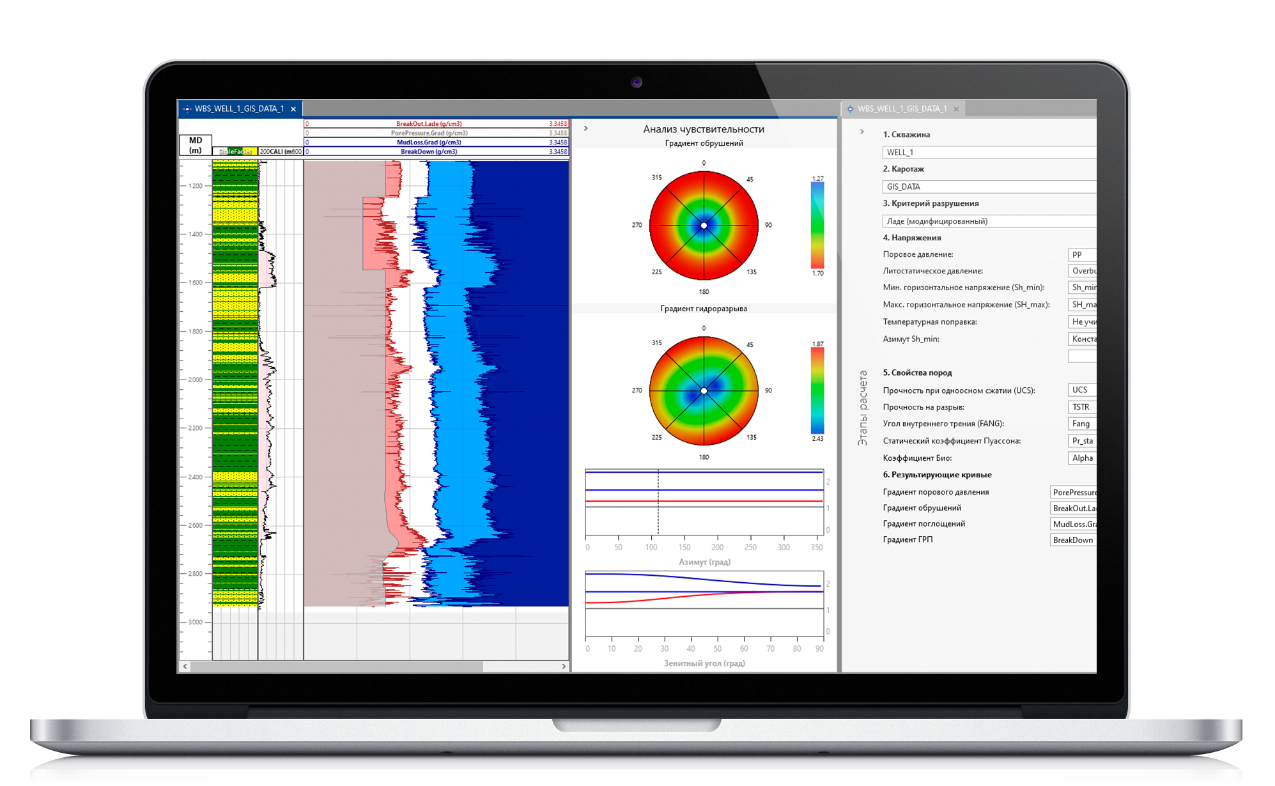Click the 3. Критерий разрушения heading

[931, 203]
